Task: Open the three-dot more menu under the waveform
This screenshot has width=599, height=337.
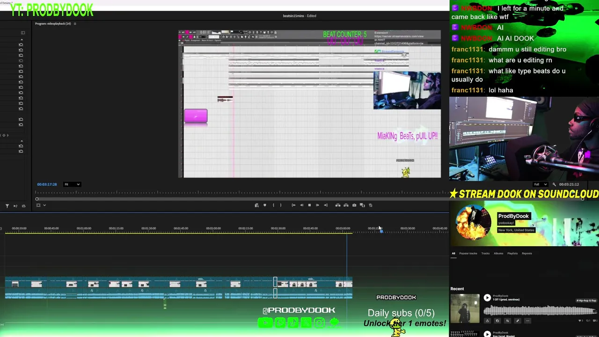Action: click(x=527, y=321)
